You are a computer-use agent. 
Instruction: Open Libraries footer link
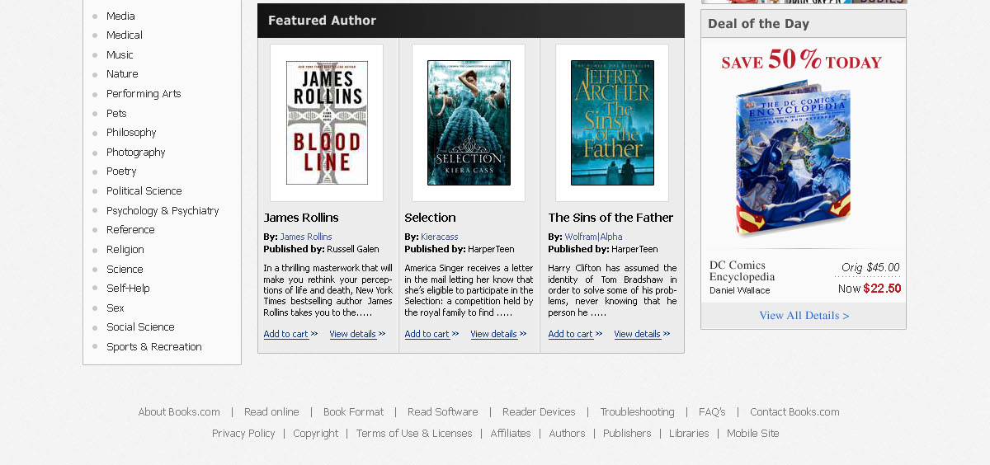[x=689, y=434]
